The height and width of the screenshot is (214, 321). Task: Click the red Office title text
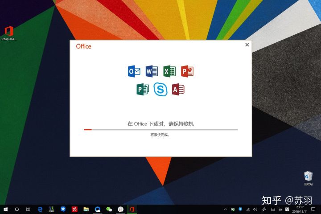tap(83, 46)
